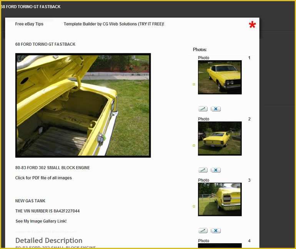Open the See My Image Gallary Link

coord(41,221)
